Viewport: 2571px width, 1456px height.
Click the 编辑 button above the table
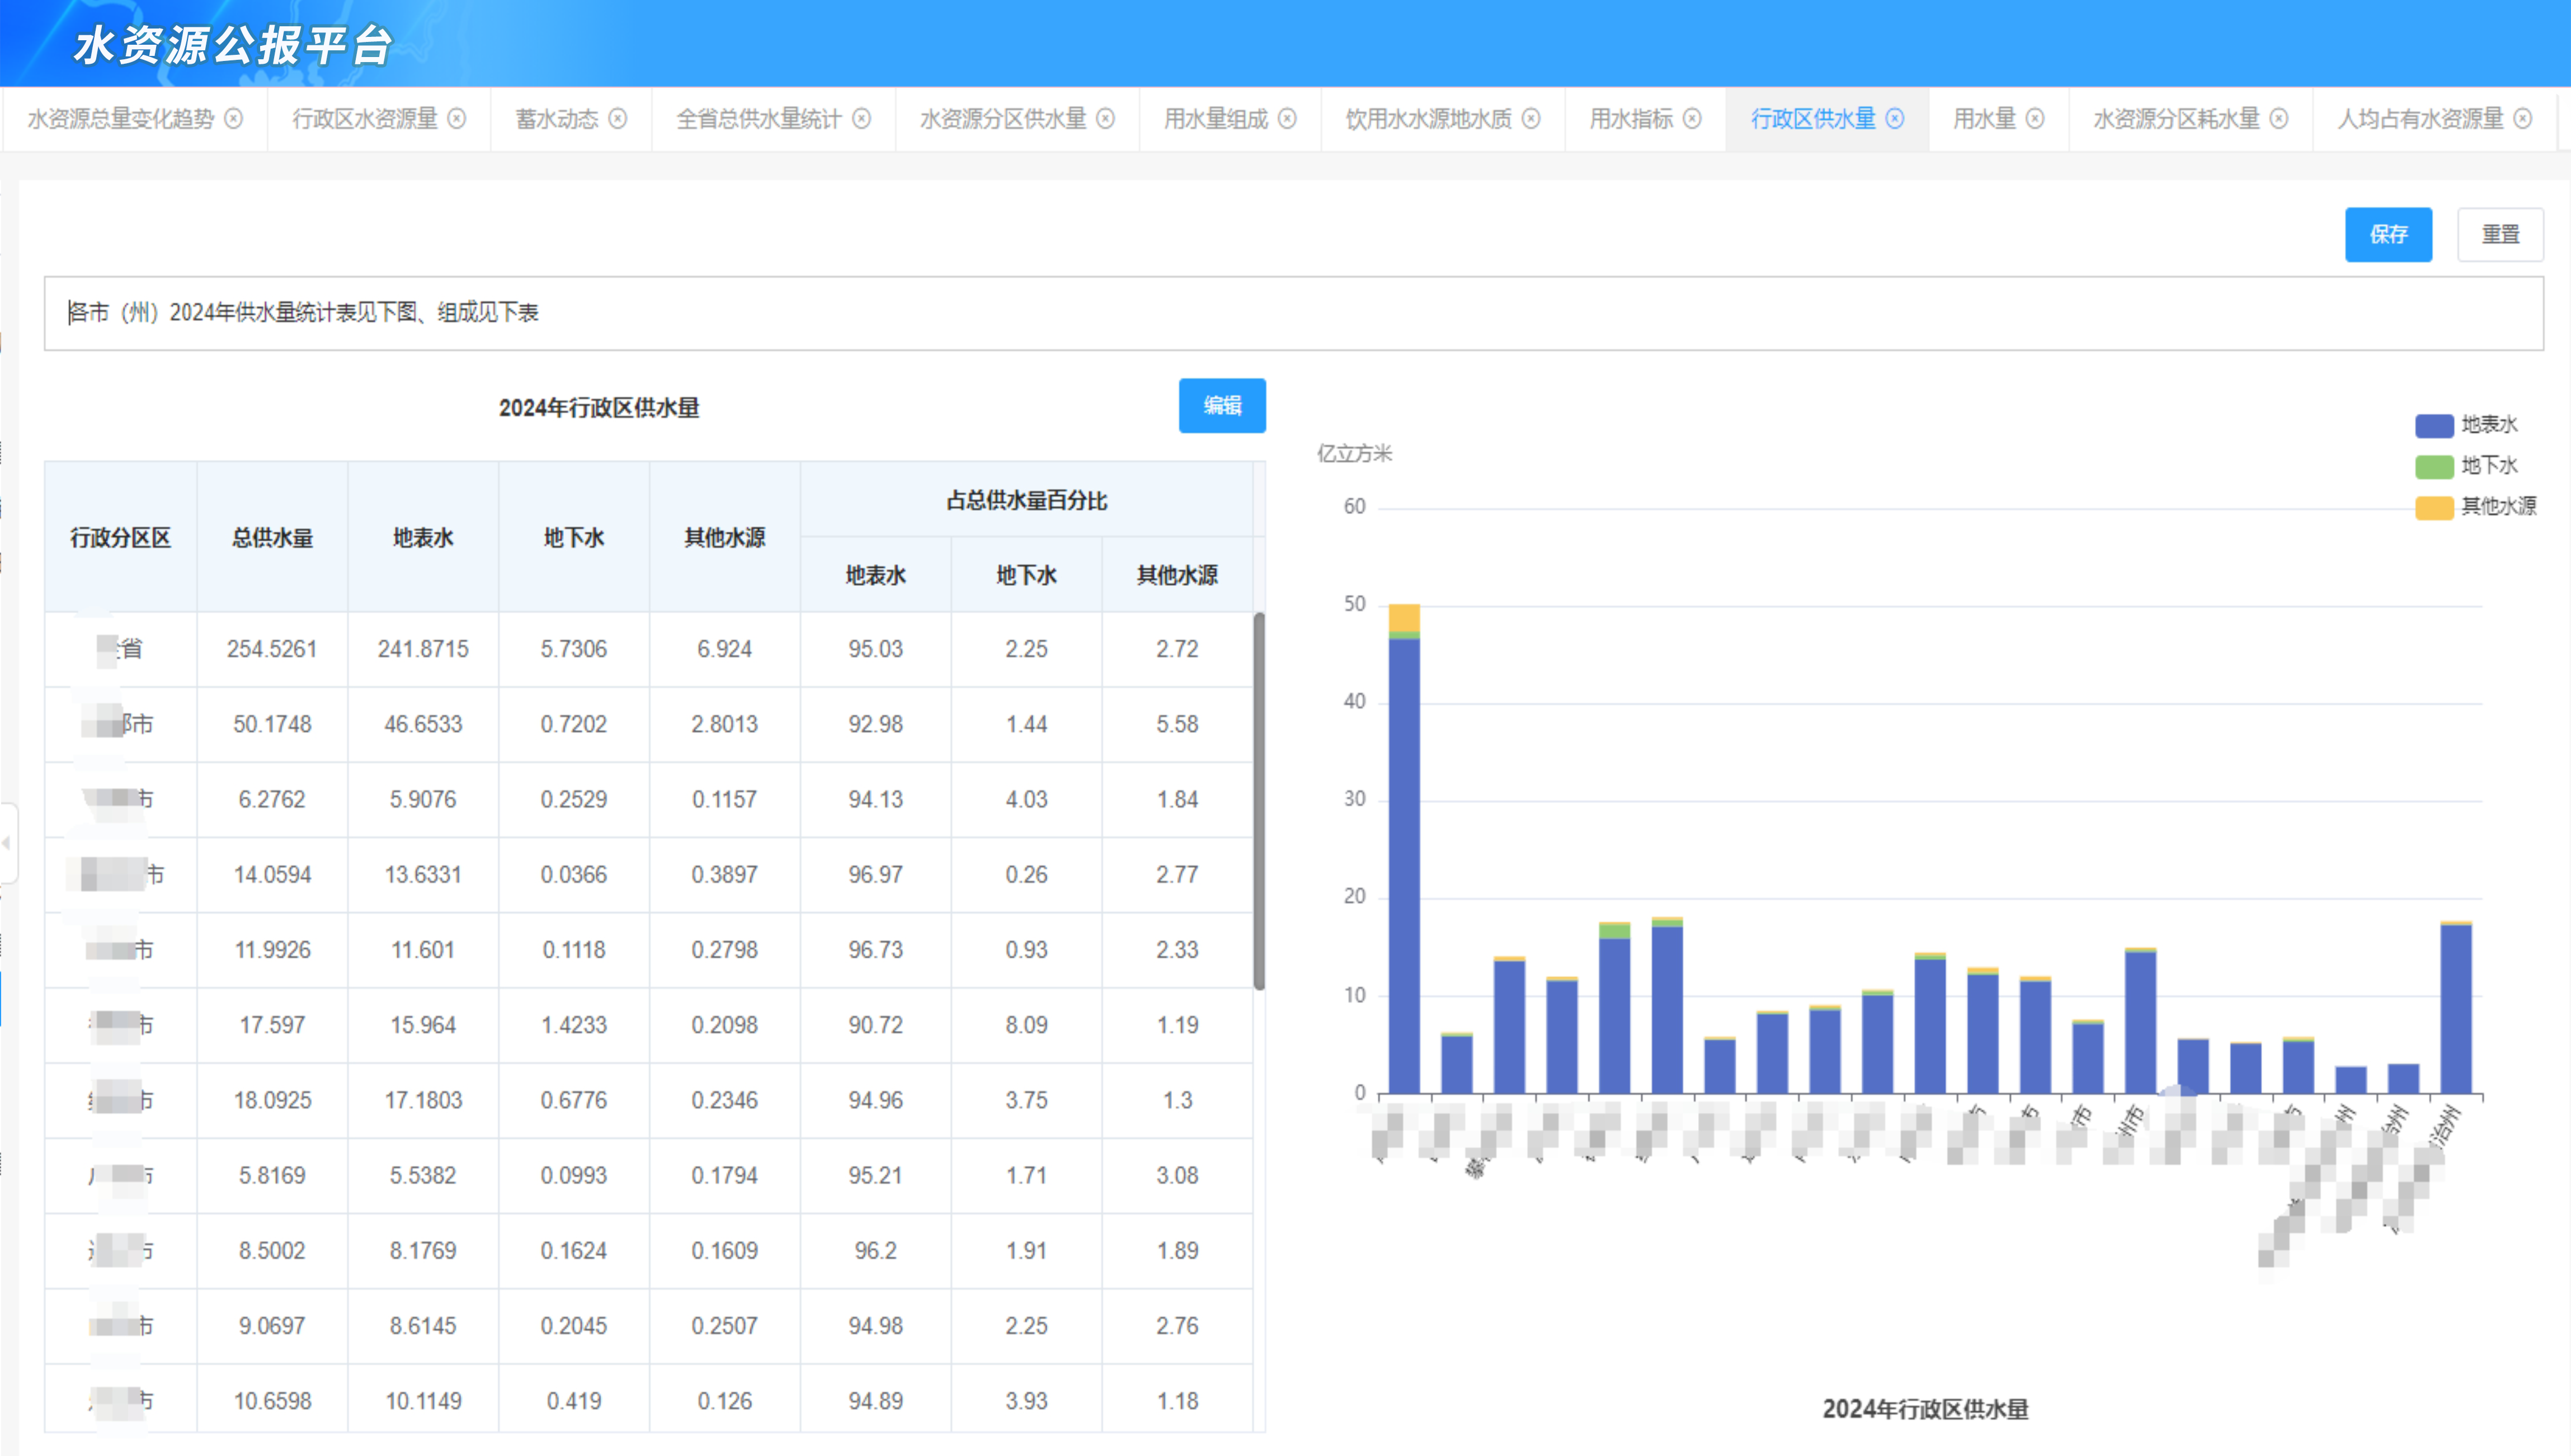[x=1222, y=405]
